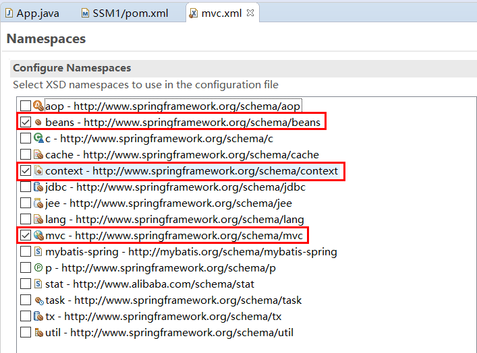
Task: Click the util namespace icon
Action: point(38,332)
